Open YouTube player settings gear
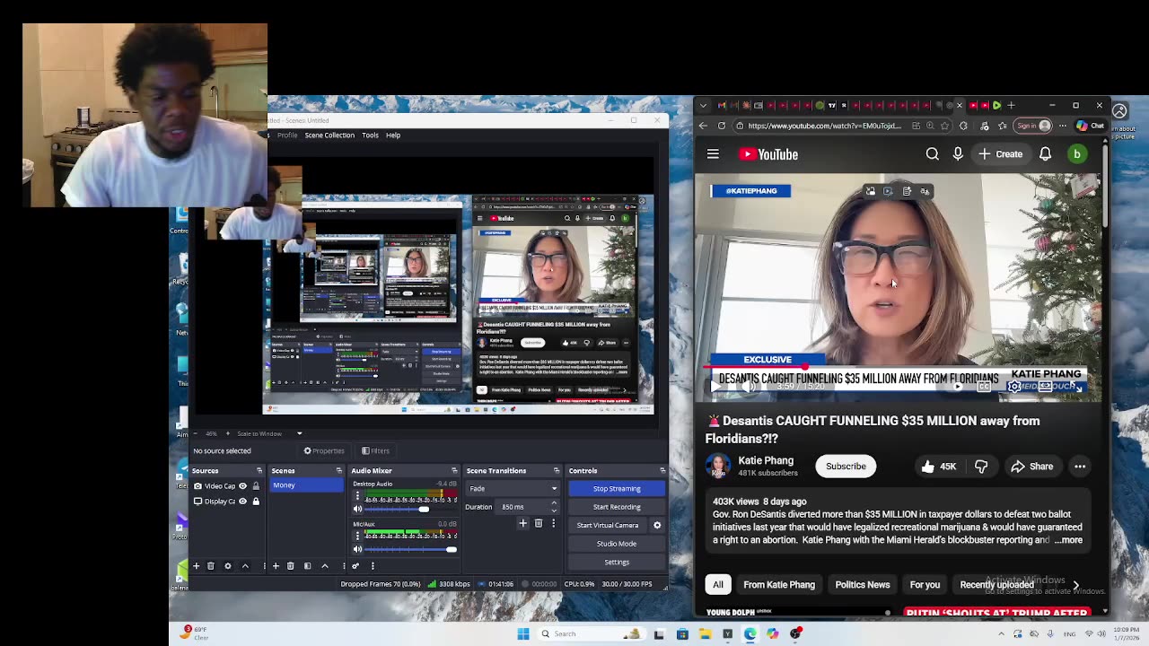1149x646 pixels. click(1014, 387)
